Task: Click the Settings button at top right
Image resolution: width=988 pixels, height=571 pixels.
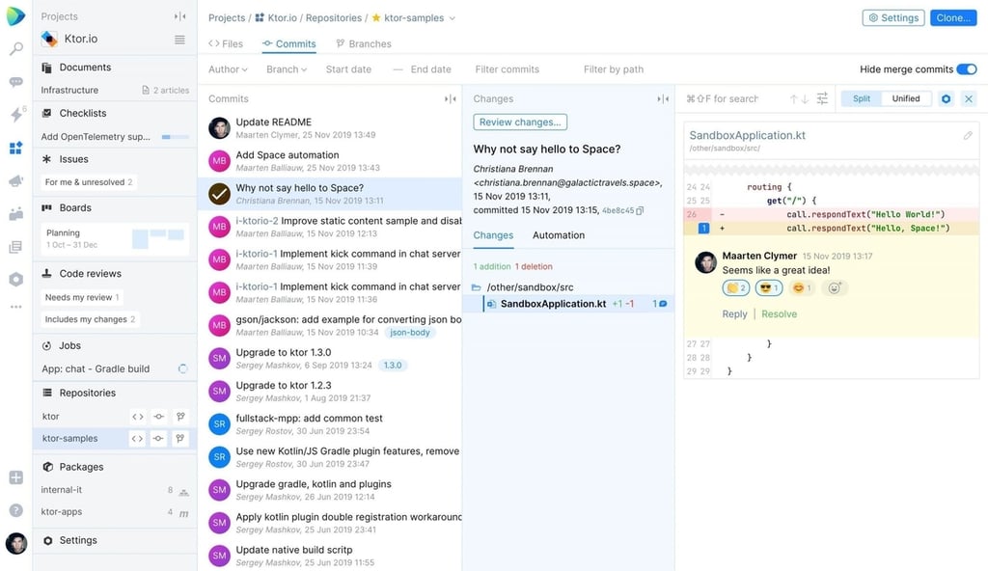Action: click(893, 17)
